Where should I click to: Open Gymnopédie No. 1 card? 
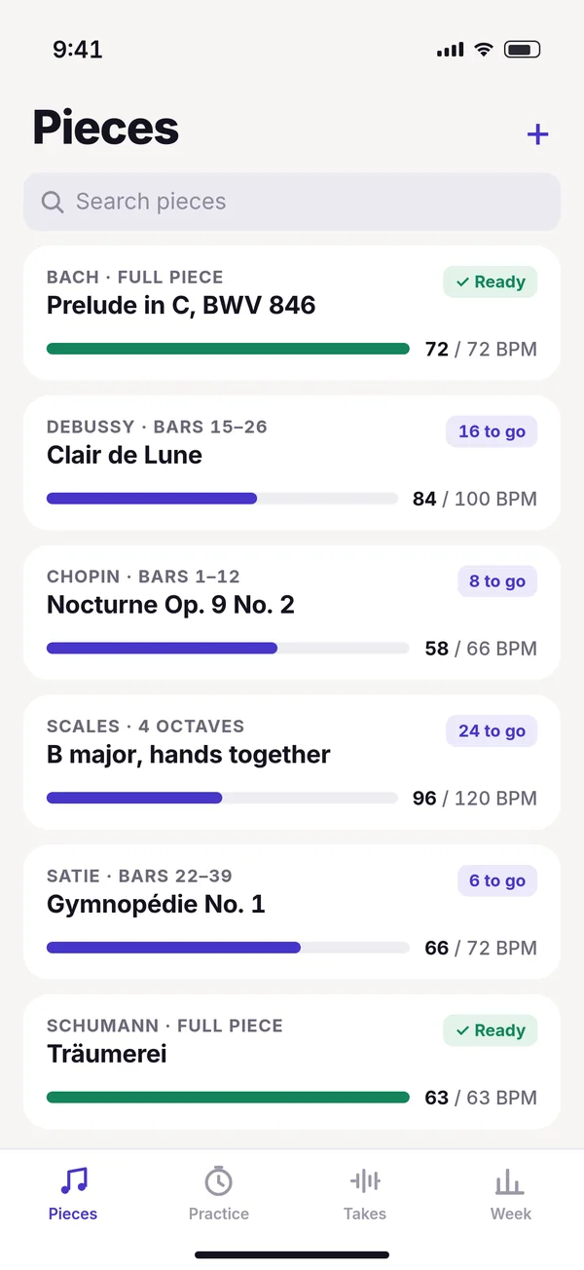click(x=292, y=912)
